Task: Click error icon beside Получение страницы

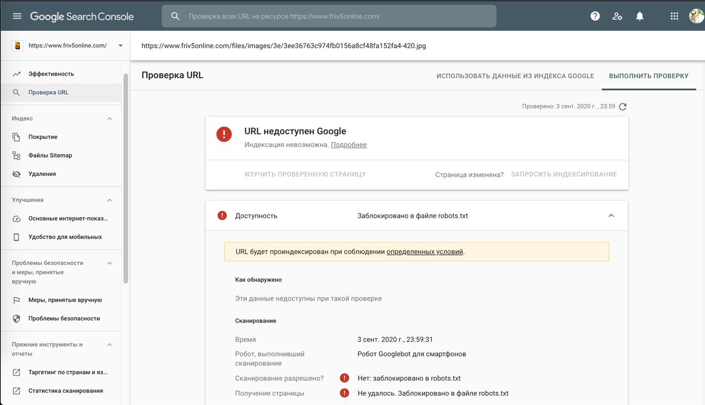Action: coord(344,393)
